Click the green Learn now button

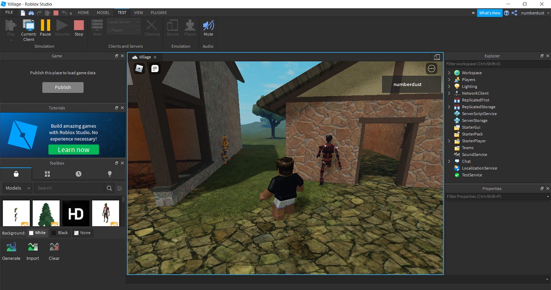point(73,150)
